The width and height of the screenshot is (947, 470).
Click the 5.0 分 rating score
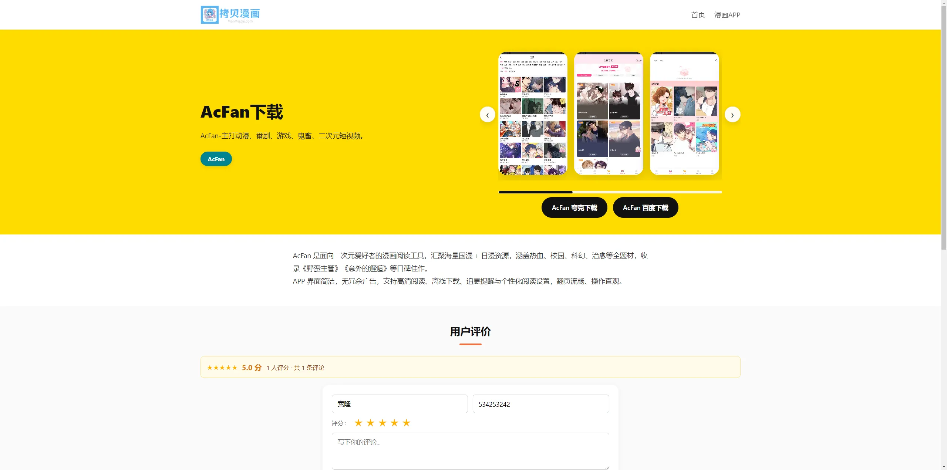(x=252, y=368)
